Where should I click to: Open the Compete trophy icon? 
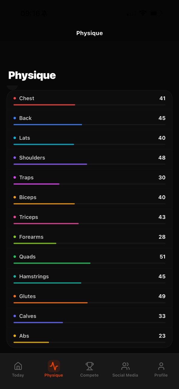[x=89, y=366]
